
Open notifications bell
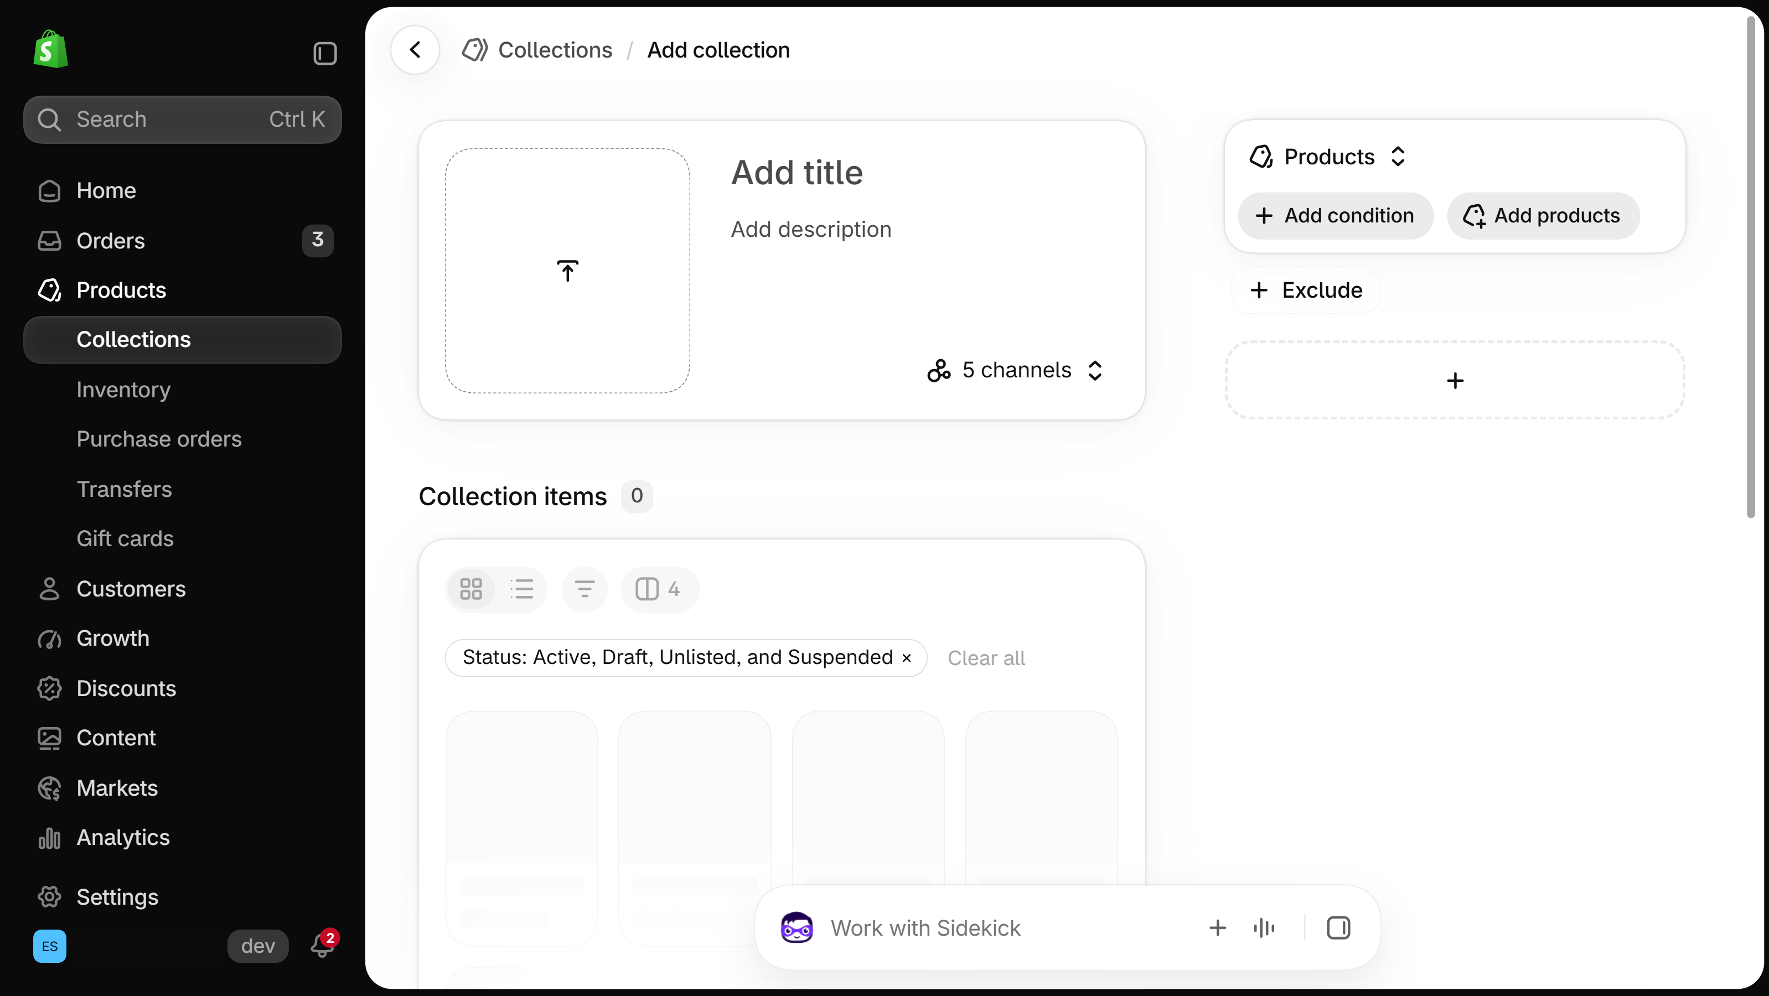[323, 945]
